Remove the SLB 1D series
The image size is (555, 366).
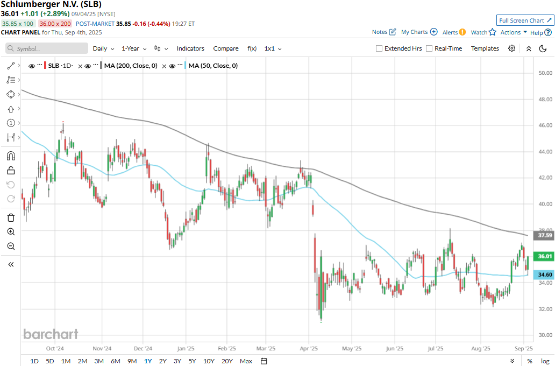80,66
